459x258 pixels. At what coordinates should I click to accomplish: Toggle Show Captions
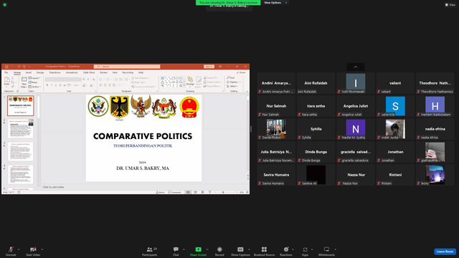tap(240, 252)
